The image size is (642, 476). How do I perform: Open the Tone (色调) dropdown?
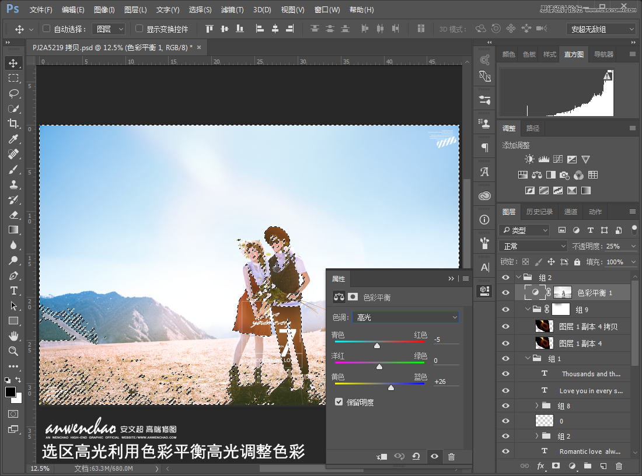406,317
